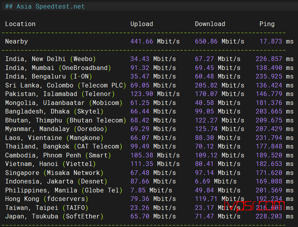
Task: Select Tsukuba download value 71.47
Action: 204,216
